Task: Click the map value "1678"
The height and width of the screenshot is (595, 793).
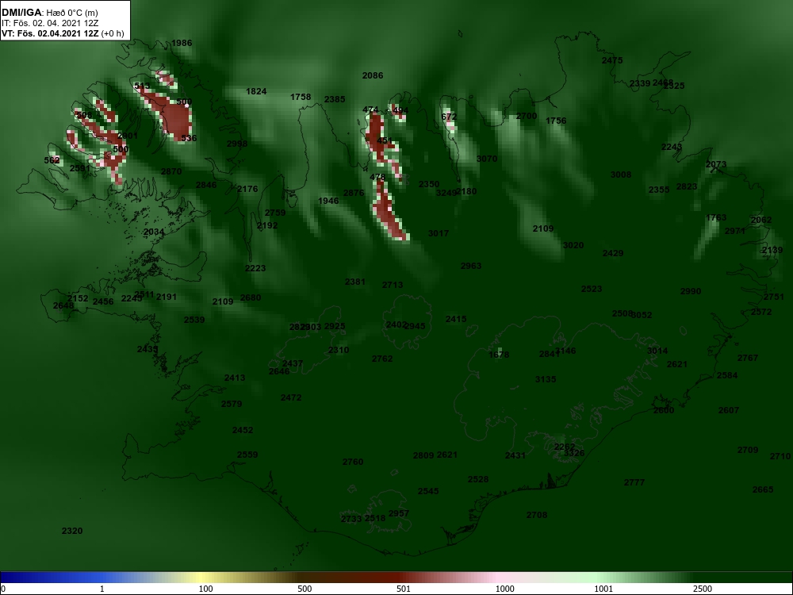Action: pos(499,355)
